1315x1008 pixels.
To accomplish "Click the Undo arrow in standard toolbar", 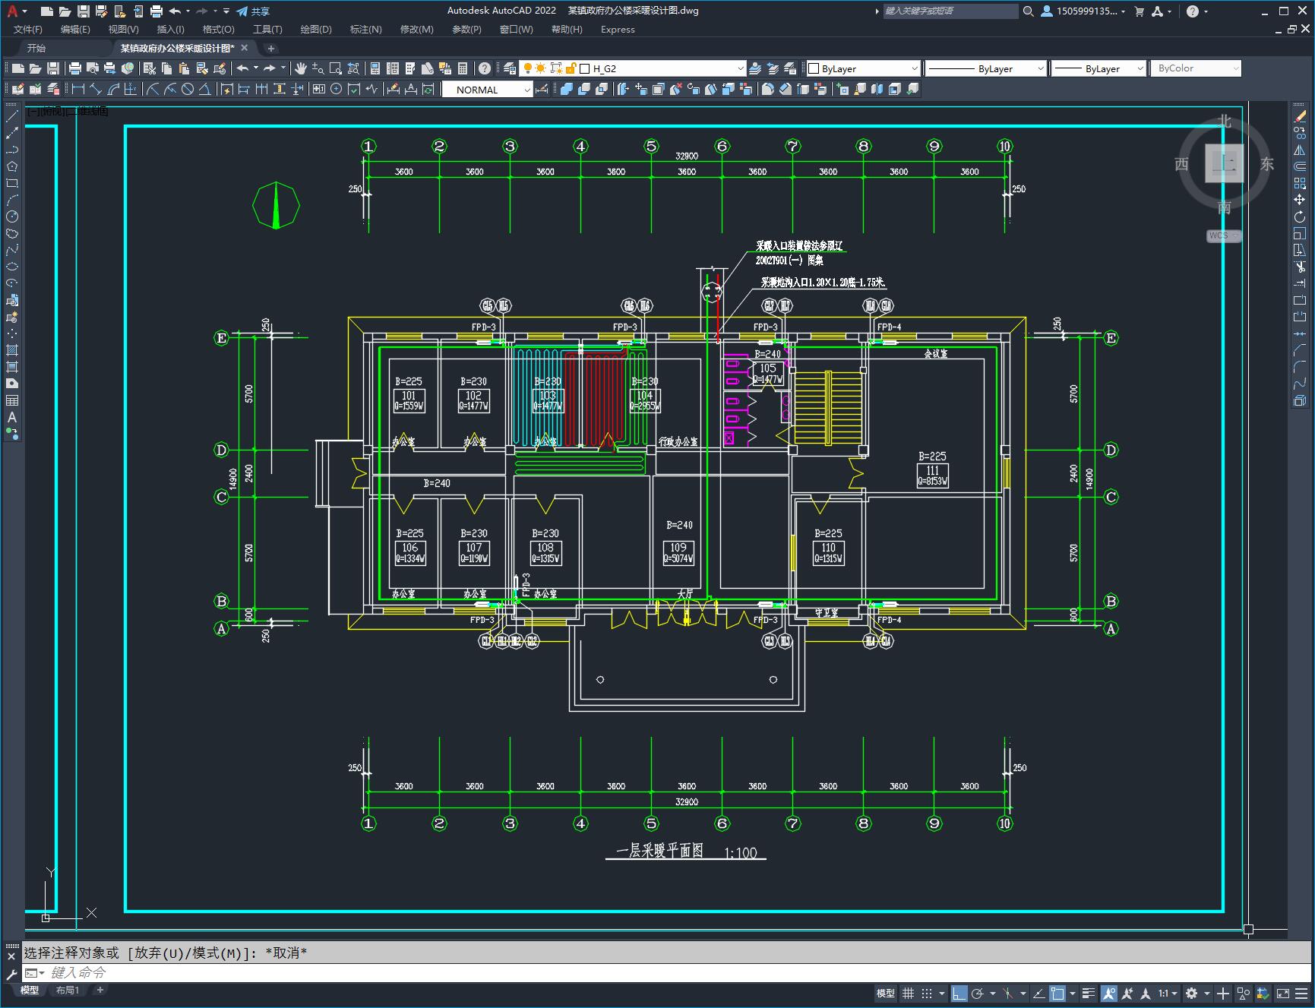I will pos(243,68).
